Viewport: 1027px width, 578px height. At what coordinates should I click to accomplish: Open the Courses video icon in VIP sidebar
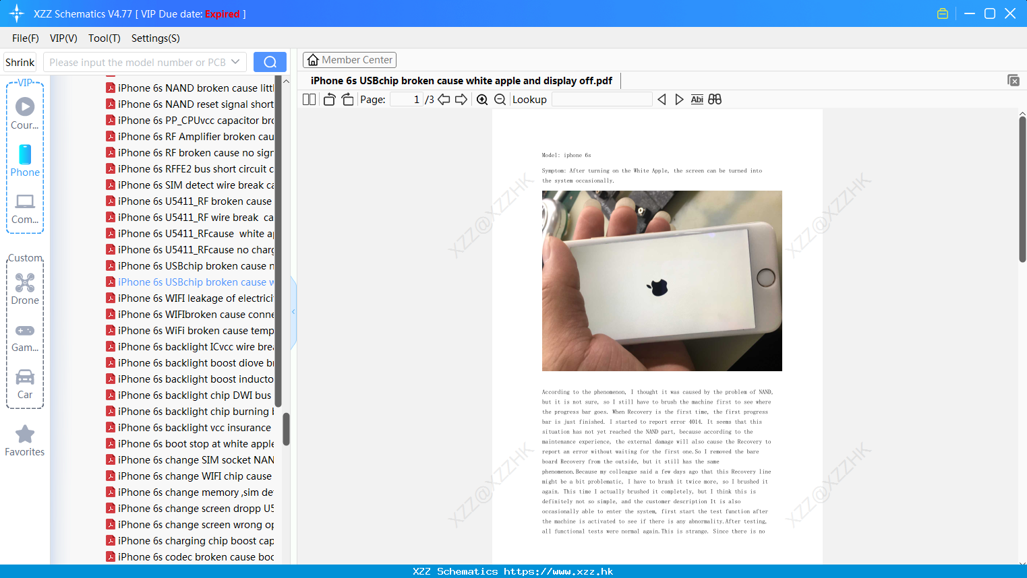[x=25, y=106]
